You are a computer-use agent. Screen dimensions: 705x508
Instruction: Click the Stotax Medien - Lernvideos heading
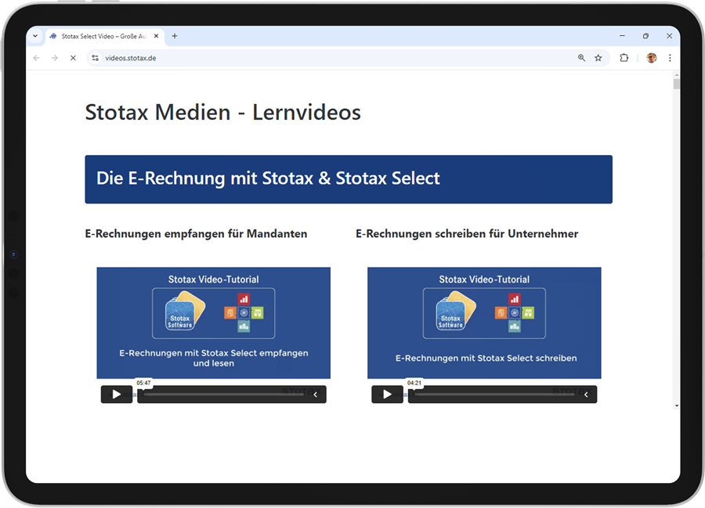(x=223, y=112)
